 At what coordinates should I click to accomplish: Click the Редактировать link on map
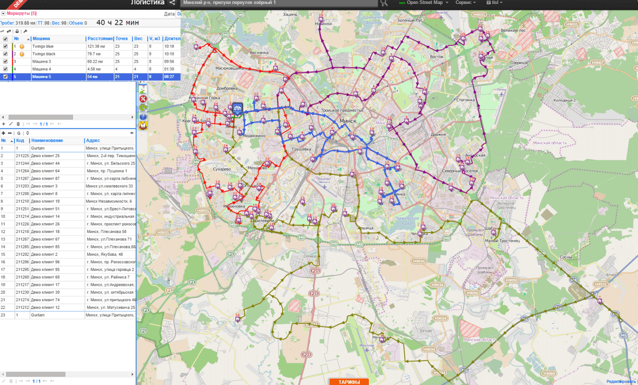622,382
